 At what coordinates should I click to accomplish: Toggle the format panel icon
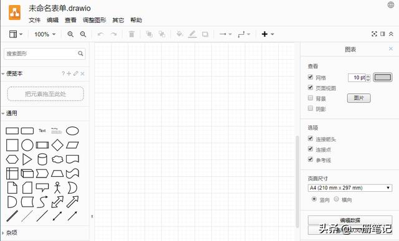click(382, 34)
